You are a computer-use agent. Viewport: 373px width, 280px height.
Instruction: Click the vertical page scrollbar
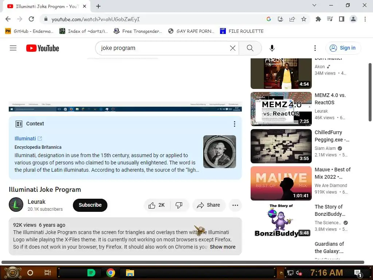370,92
